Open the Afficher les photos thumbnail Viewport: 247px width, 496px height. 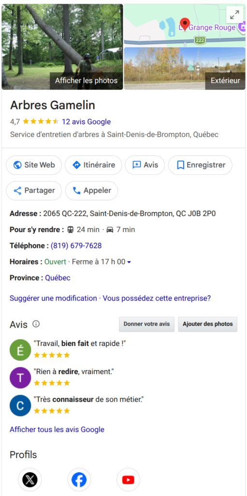click(x=62, y=47)
